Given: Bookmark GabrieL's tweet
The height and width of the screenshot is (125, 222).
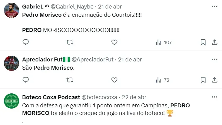Looking at the screenshot, I should click(x=203, y=42).
